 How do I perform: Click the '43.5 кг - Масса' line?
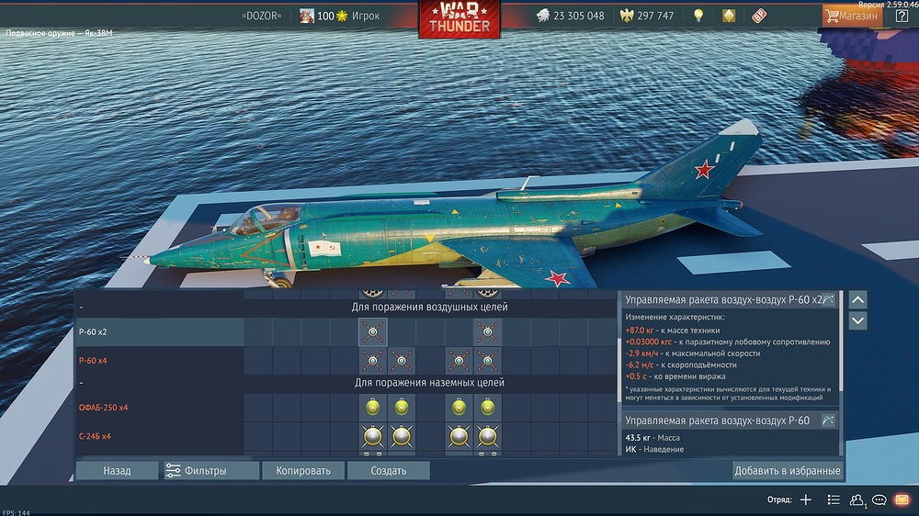click(652, 438)
